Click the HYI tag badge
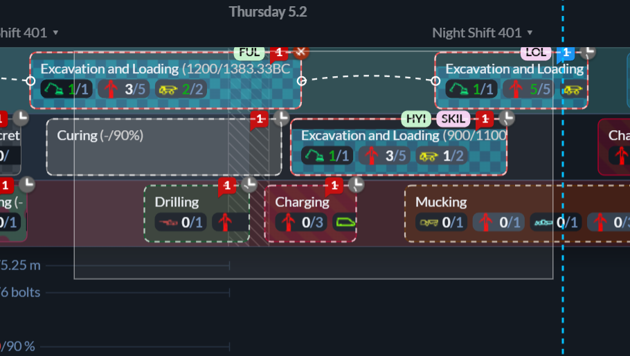 coord(416,119)
